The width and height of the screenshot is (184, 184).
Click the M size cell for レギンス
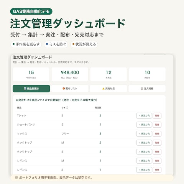coord(62,161)
